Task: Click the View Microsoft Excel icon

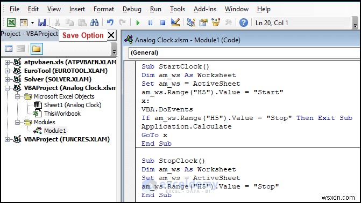Action: pos(11,22)
